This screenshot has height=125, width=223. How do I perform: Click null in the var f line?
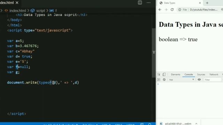(x=24, y=67)
